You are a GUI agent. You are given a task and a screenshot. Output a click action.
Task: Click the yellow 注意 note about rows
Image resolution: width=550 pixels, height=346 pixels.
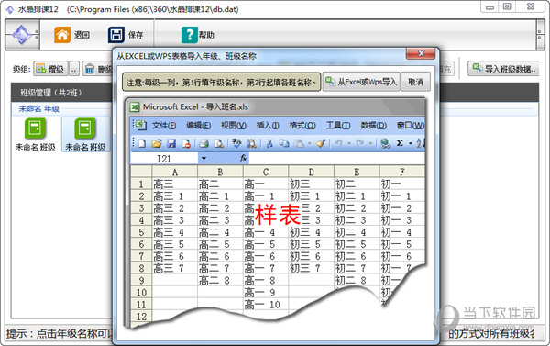221,83
